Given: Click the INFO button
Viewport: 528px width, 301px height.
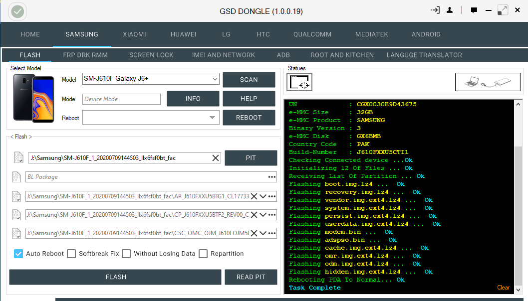Looking at the screenshot, I should click(193, 99).
